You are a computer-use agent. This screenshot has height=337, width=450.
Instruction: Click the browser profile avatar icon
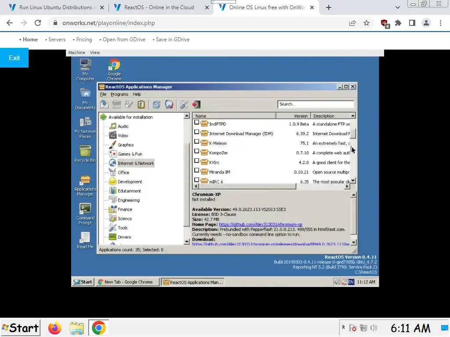click(426, 23)
